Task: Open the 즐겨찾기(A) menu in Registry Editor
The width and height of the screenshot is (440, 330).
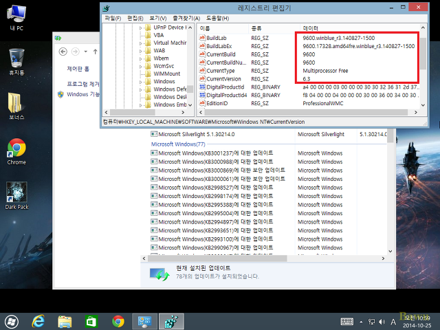Action: pyautogui.click(x=186, y=19)
